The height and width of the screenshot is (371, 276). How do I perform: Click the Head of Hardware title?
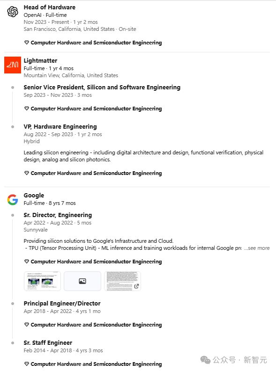50,7
